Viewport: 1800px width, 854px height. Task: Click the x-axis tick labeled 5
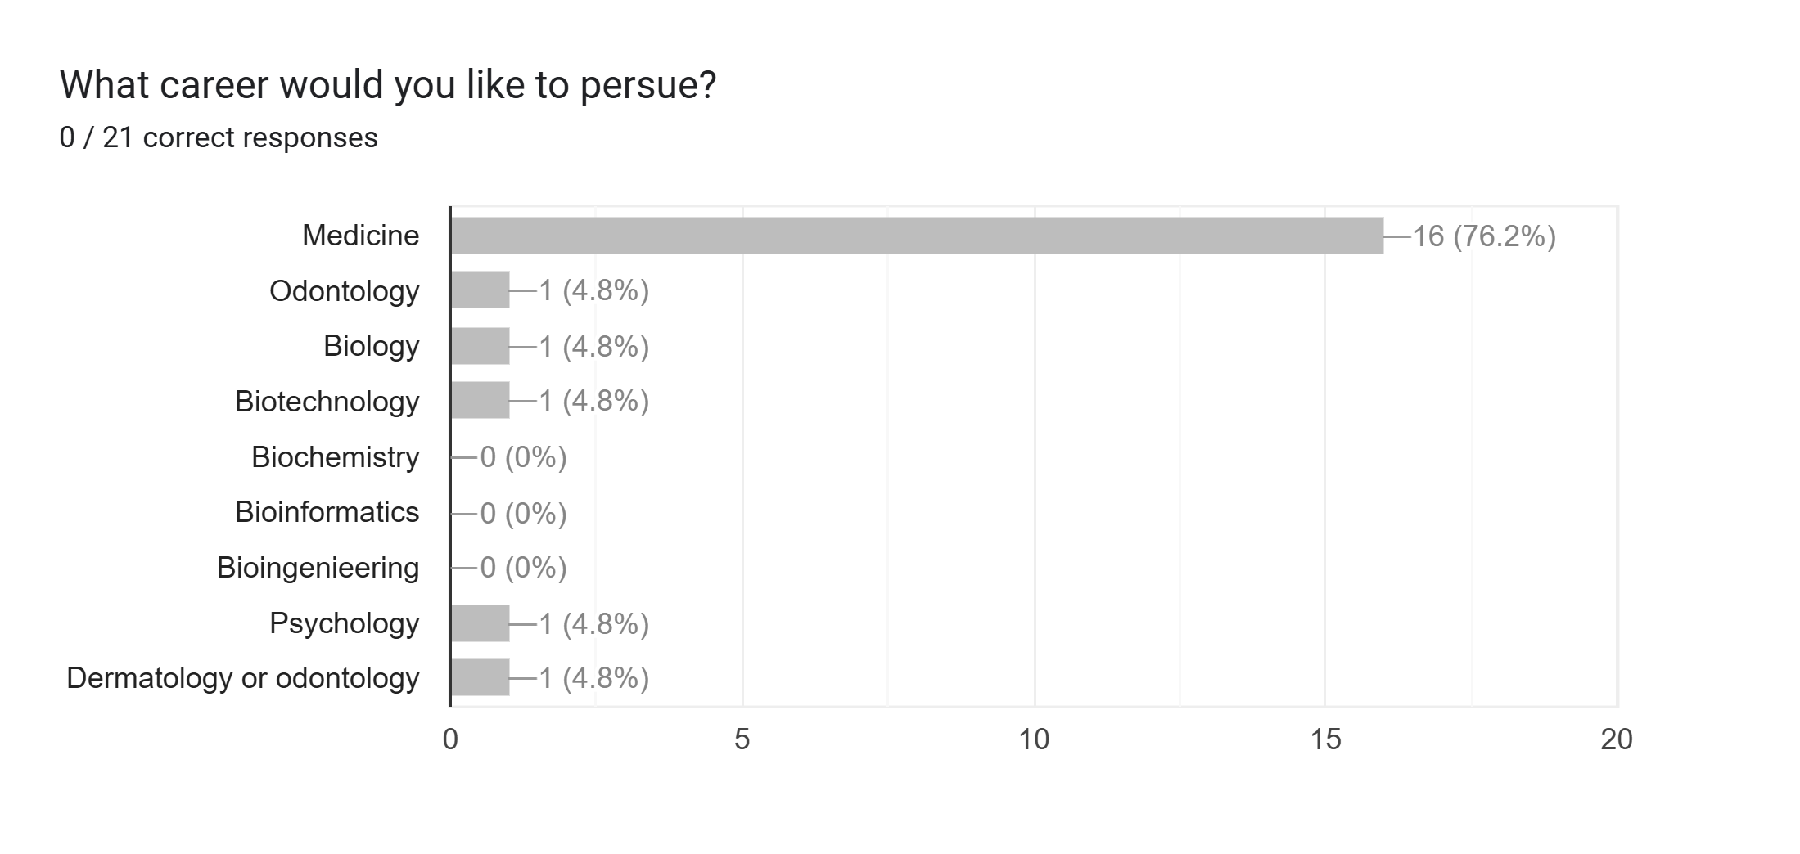[742, 739]
